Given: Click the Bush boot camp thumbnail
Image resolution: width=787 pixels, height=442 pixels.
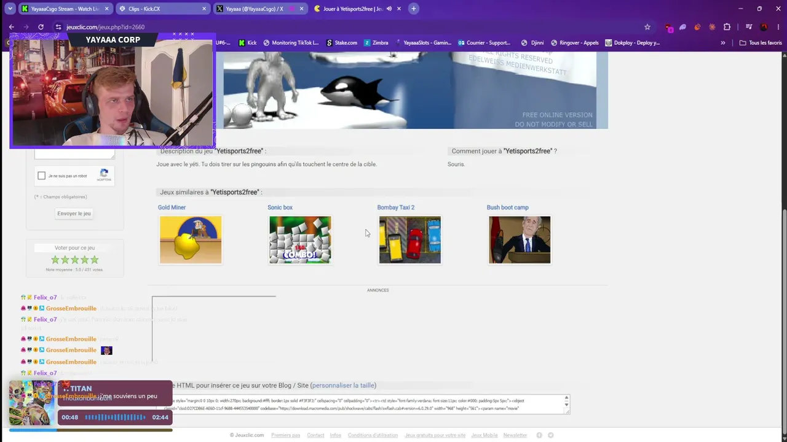Looking at the screenshot, I should 520,239.
